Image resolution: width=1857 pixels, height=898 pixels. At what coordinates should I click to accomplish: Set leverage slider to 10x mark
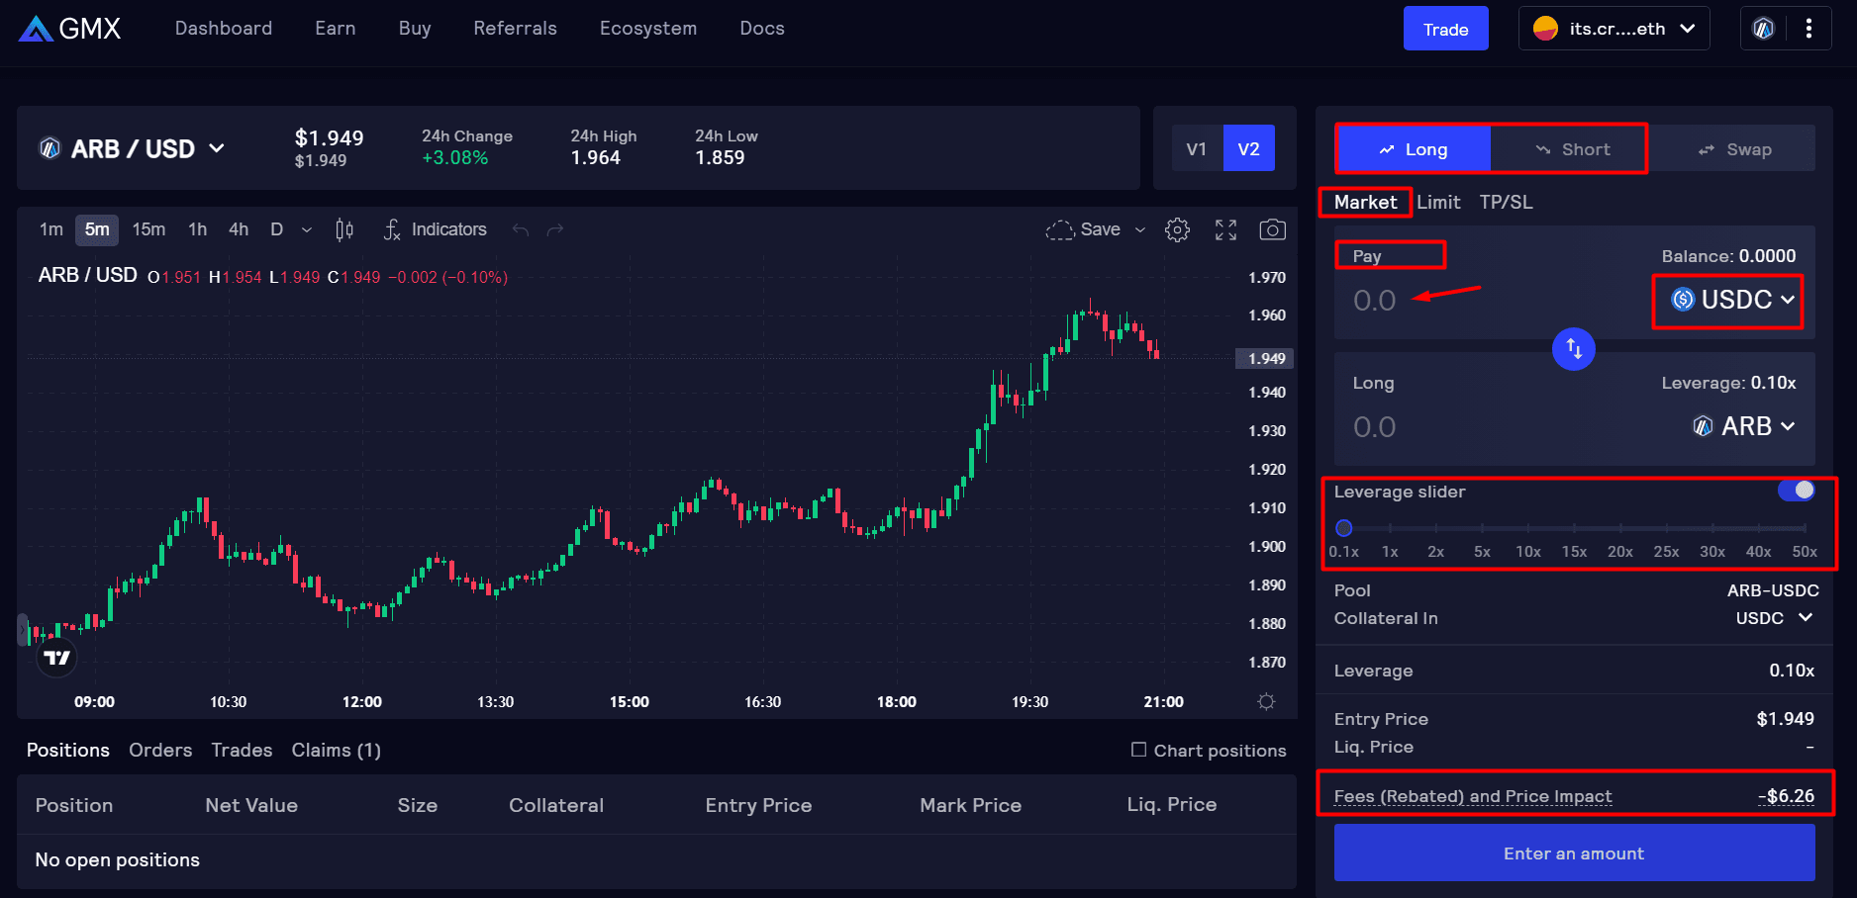coord(1527,529)
